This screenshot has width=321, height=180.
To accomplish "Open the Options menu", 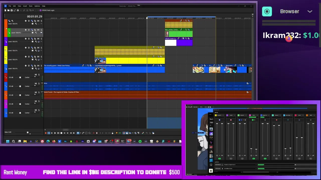I will pos(37,6).
